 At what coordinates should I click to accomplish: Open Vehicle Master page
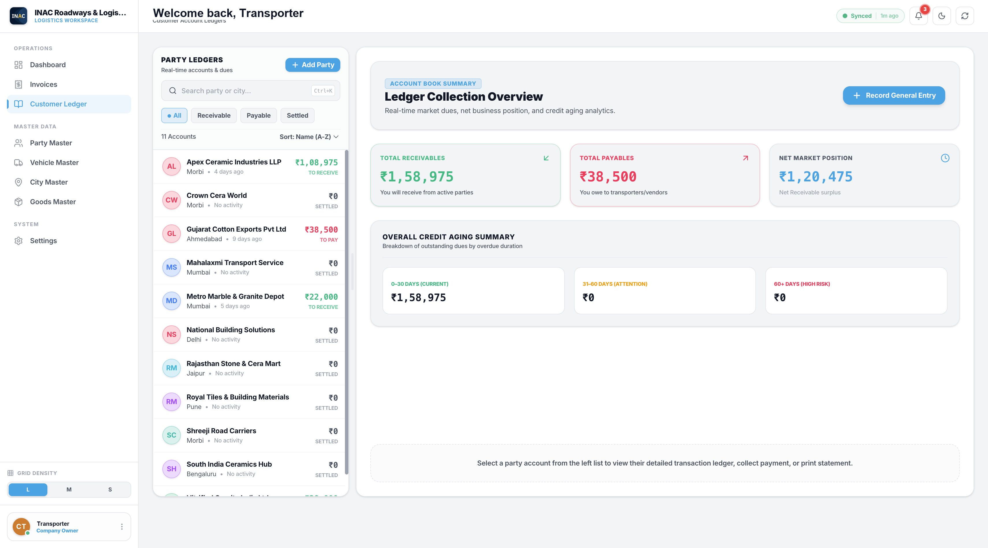[x=69, y=162]
